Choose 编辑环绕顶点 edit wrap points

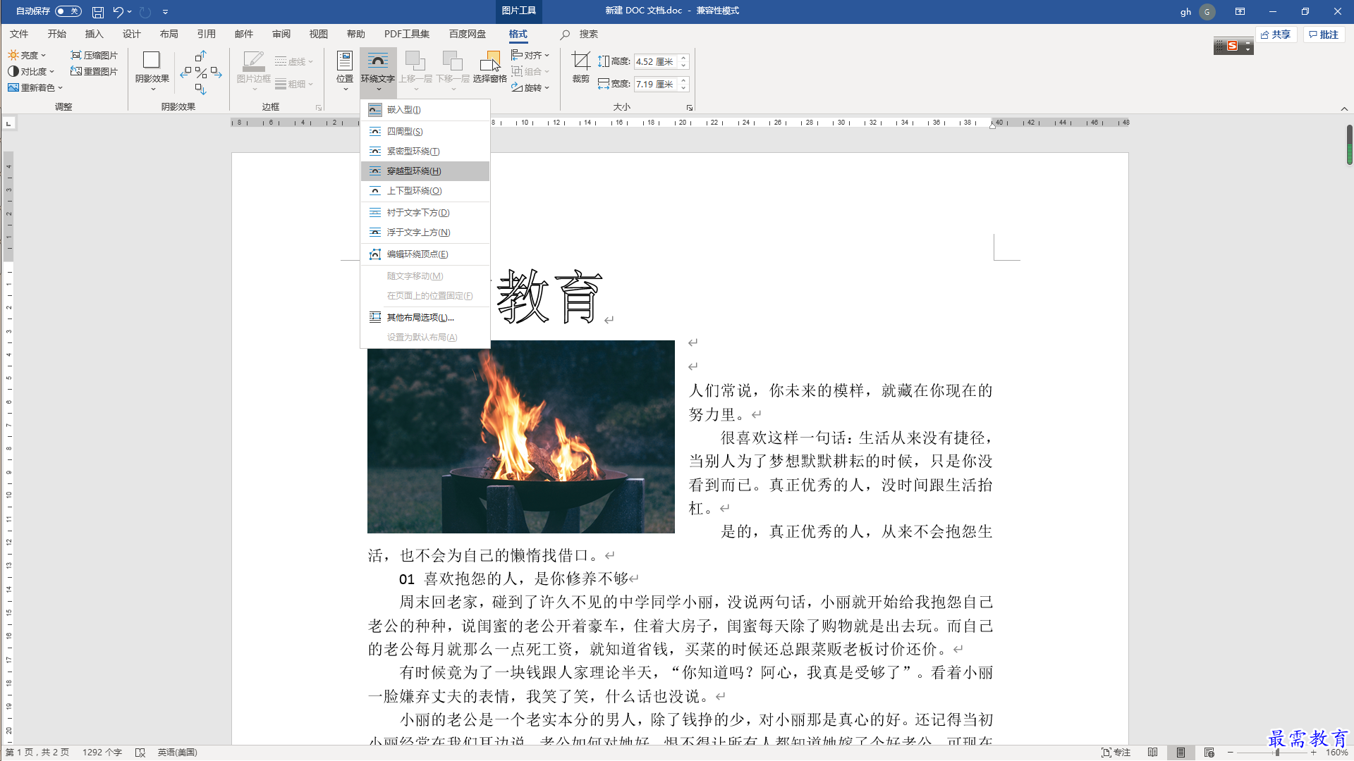point(425,254)
